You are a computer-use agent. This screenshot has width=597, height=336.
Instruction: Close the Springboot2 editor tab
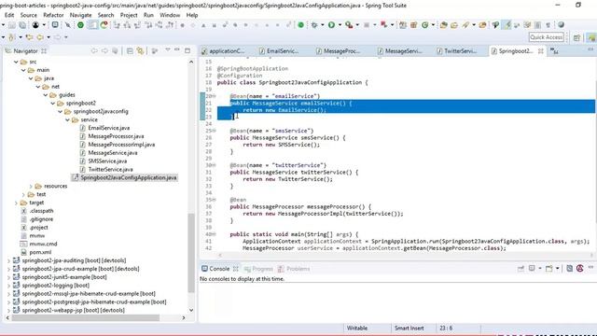(x=541, y=51)
